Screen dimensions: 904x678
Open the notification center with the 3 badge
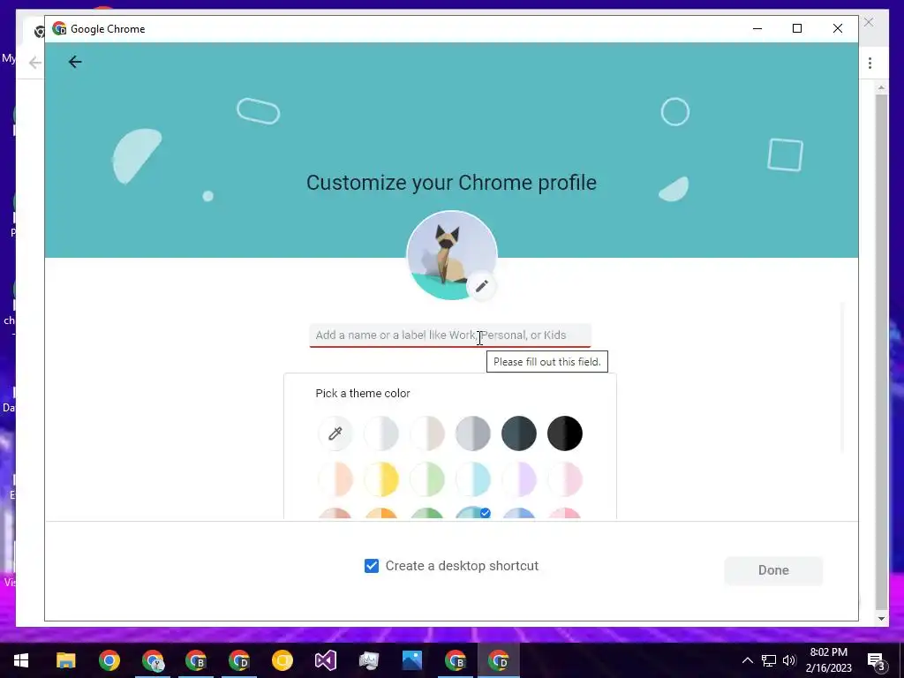click(876, 660)
